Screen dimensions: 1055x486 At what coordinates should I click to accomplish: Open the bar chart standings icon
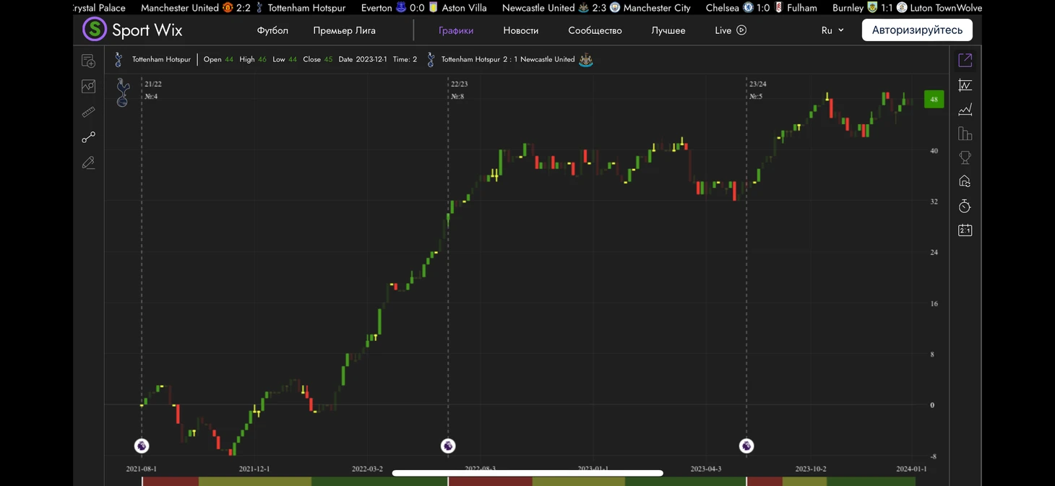pos(965,134)
